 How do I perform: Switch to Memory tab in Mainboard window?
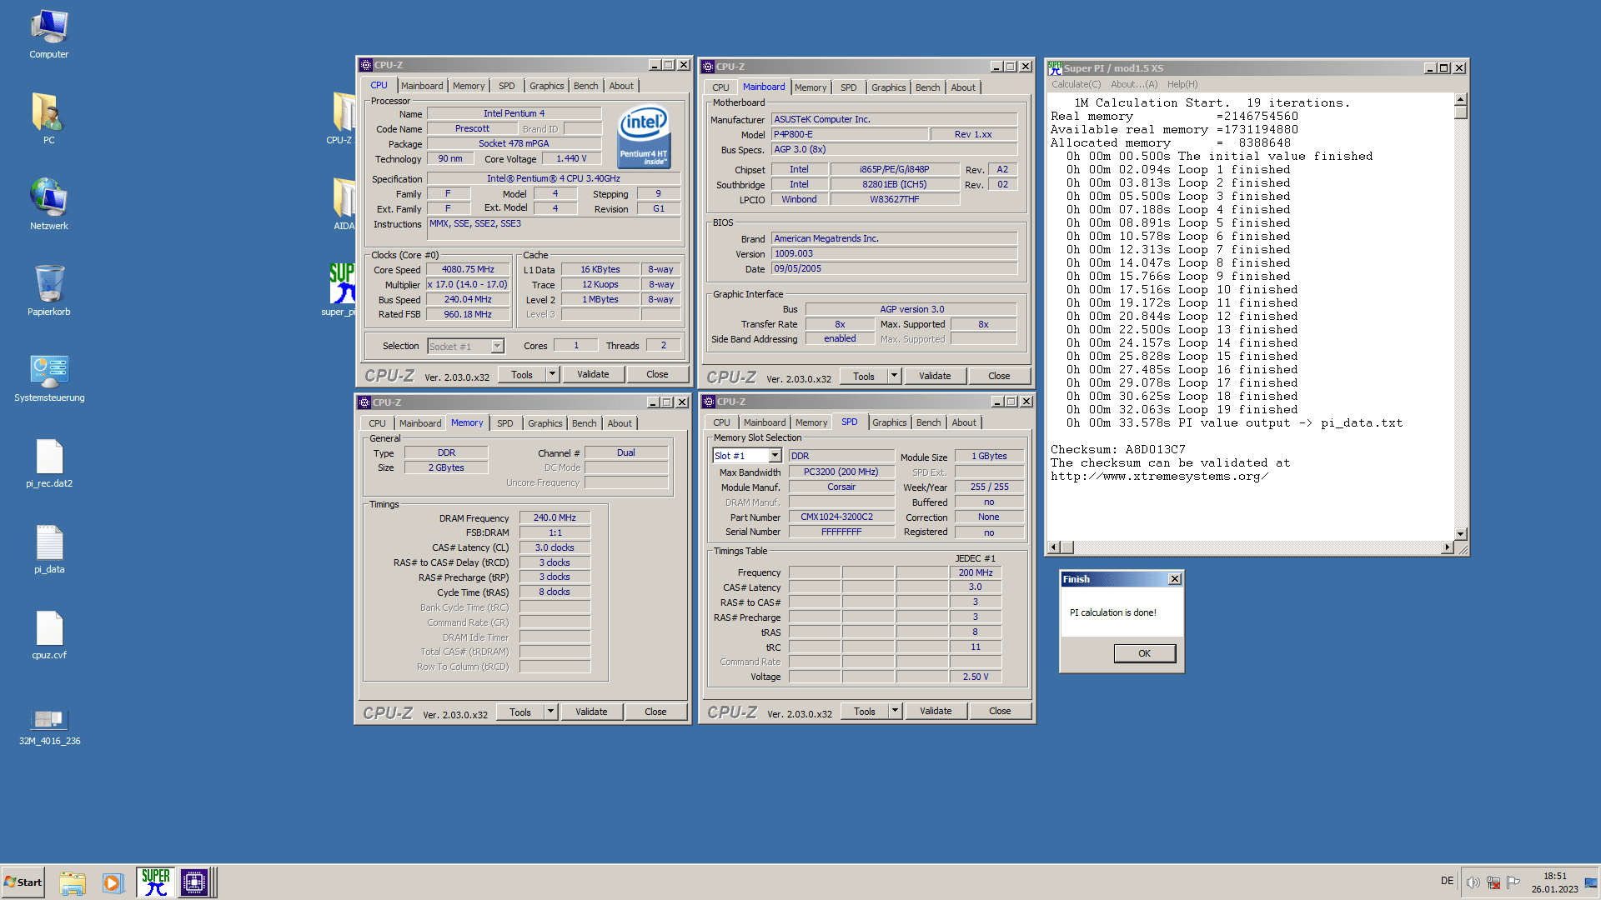(811, 87)
